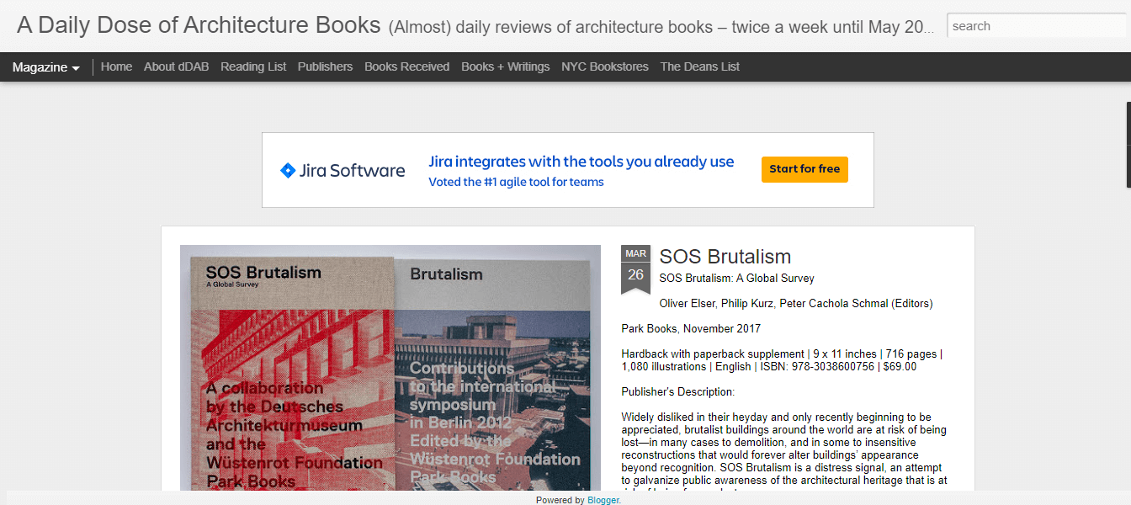Visit the NYC Bookstores page

[x=604, y=66]
